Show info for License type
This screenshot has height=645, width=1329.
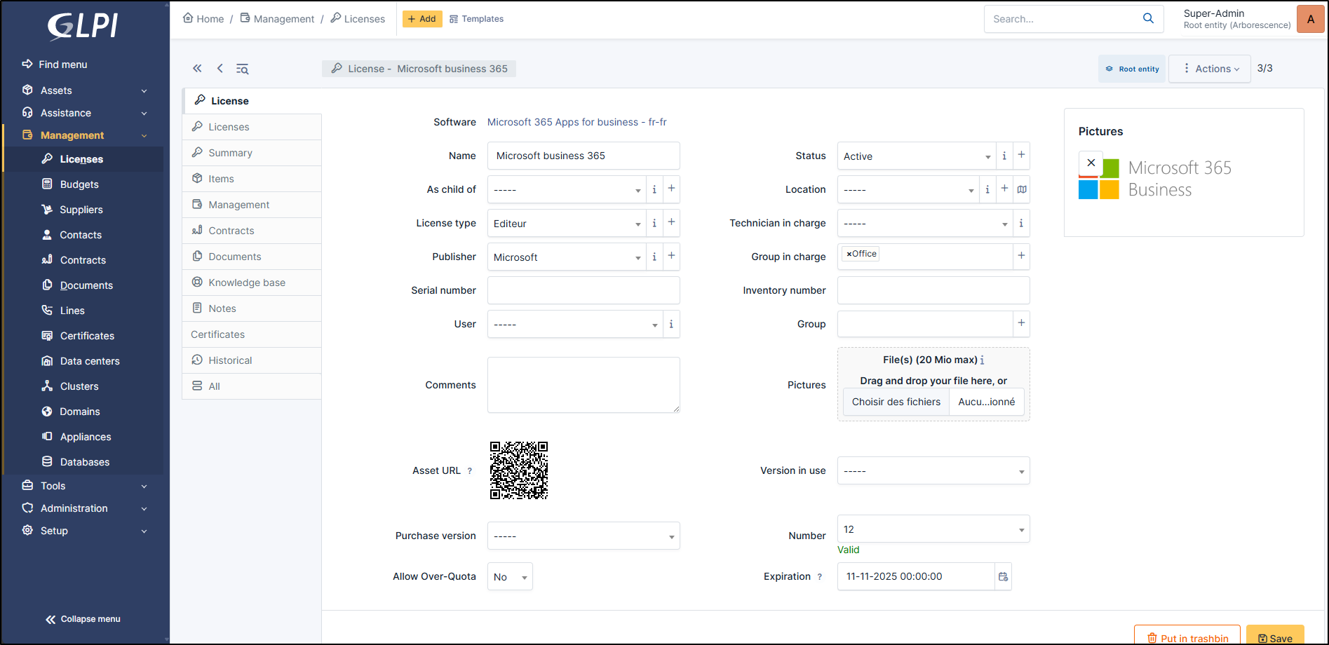(x=654, y=223)
